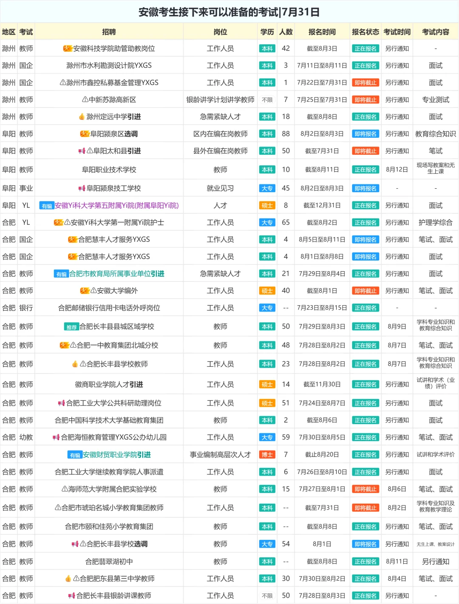Click fire badge before 合肥一中教育集团北城分校
Viewport: 459px width, 604px height.
64,345
